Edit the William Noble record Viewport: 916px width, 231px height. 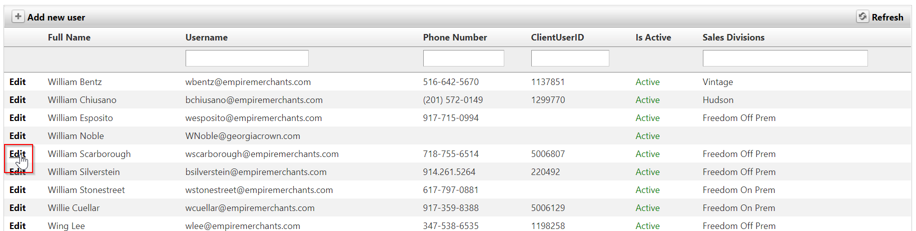click(18, 136)
